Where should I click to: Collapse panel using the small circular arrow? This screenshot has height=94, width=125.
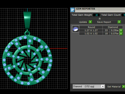point(100,19)
